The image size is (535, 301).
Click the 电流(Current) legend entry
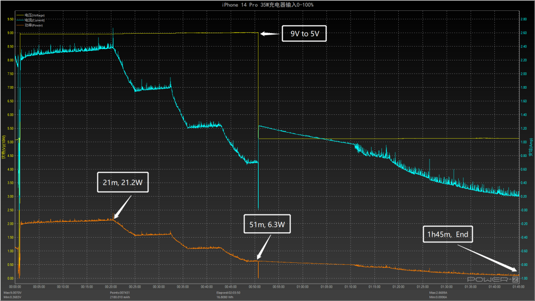tap(31, 20)
